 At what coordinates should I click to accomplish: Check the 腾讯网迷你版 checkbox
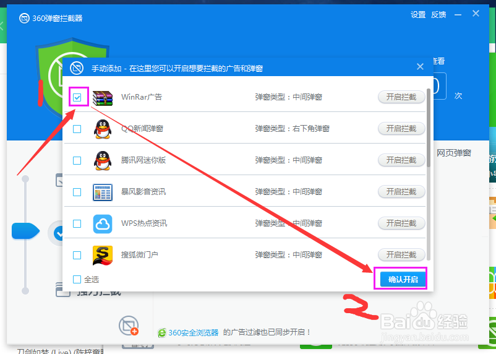(x=77, y=160)
